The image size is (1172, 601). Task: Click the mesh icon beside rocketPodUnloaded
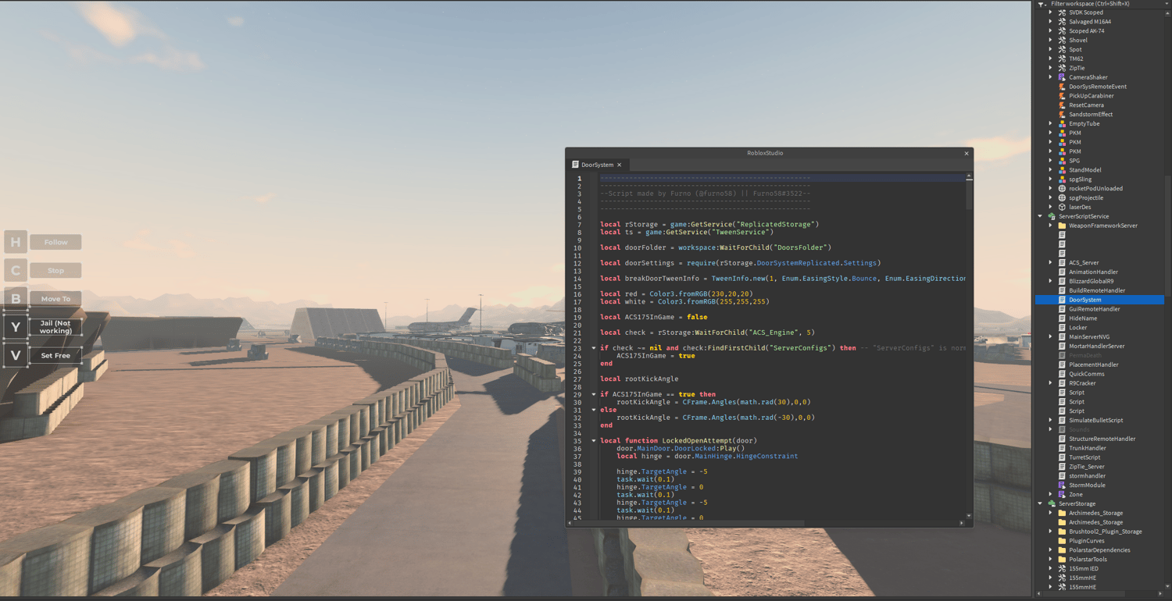(1062, 188)
